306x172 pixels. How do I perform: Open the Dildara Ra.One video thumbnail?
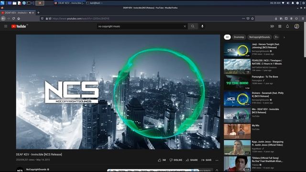(237, 164)
